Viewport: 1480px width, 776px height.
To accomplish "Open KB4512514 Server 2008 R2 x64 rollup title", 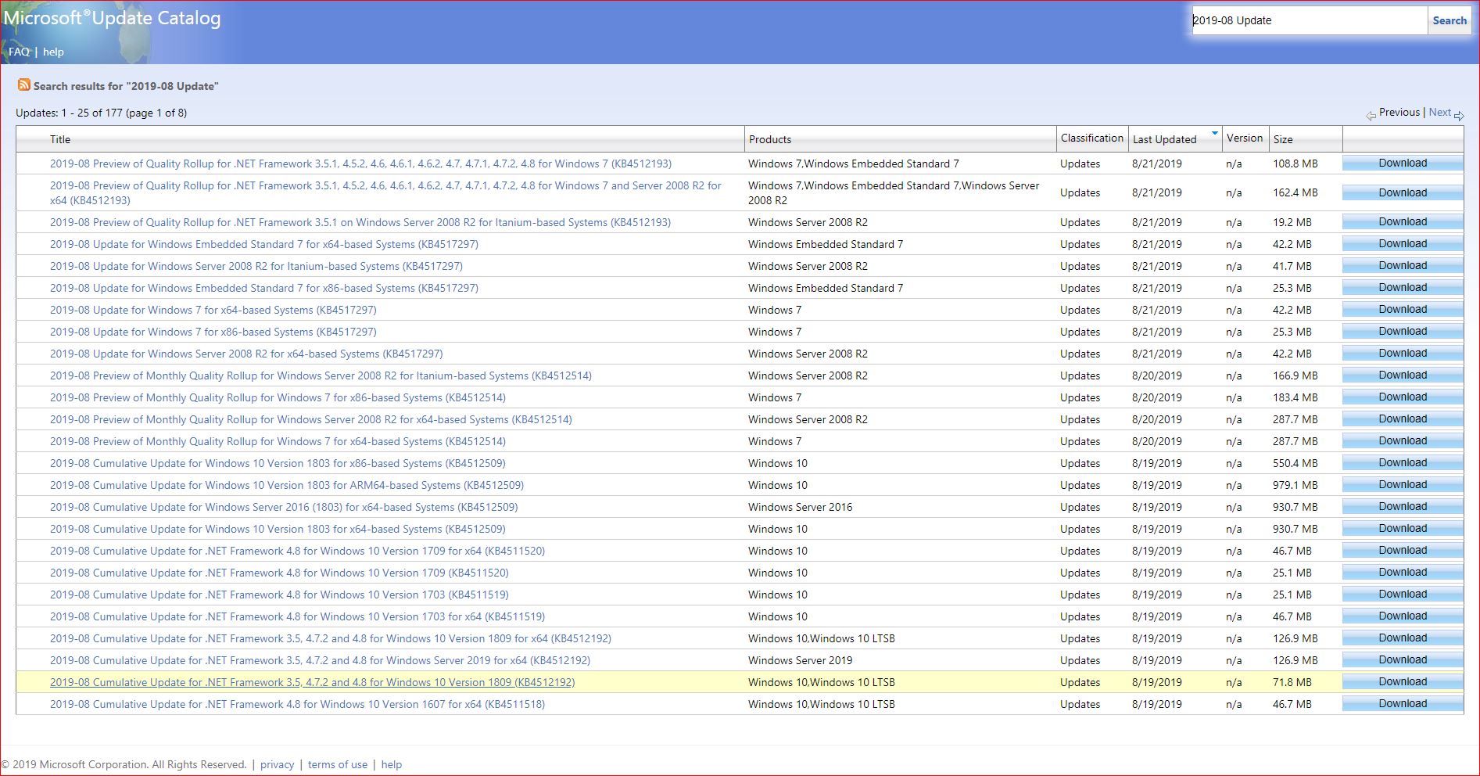I will (x=311, y=419).
